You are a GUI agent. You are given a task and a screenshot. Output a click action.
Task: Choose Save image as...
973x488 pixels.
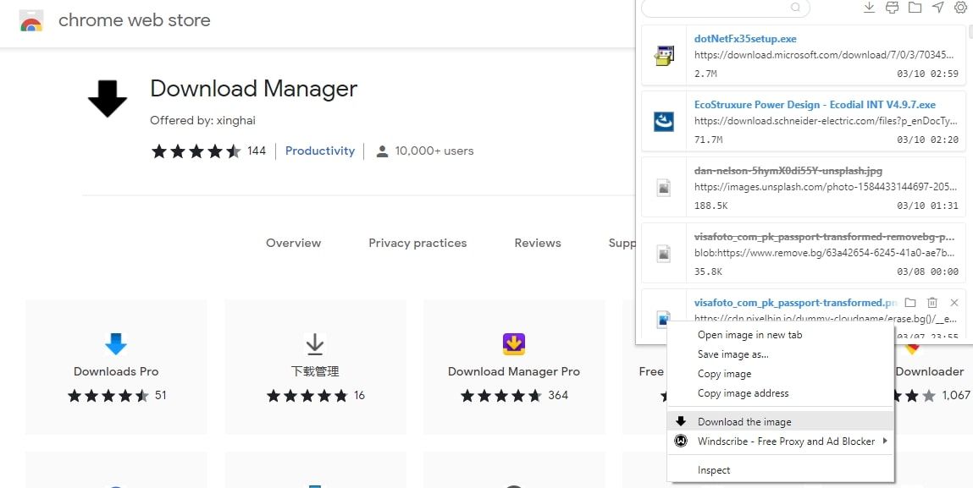pos(780,354)
